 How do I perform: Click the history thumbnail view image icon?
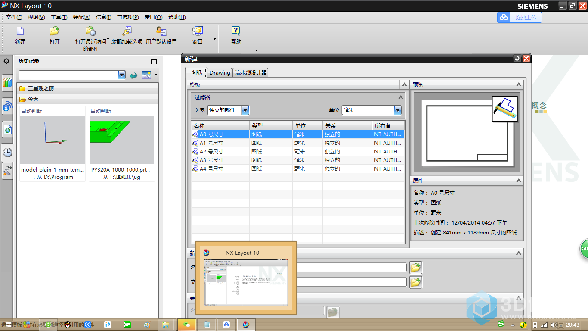click(x=146, y=75)
